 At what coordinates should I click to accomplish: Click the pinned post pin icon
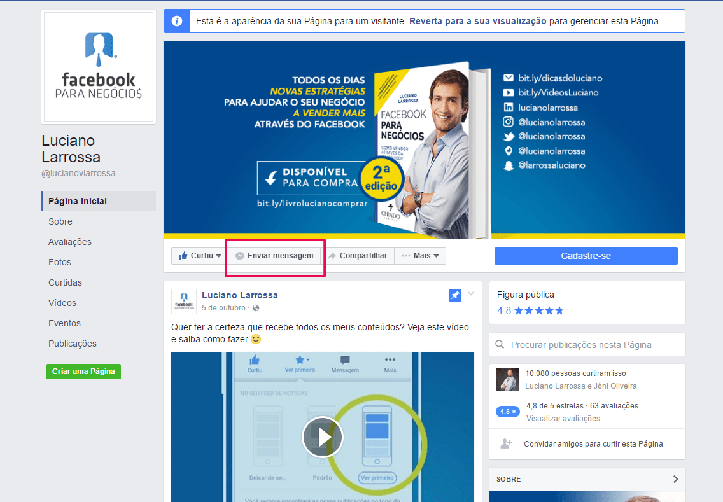pyautogui.click(x=454, y=295)
